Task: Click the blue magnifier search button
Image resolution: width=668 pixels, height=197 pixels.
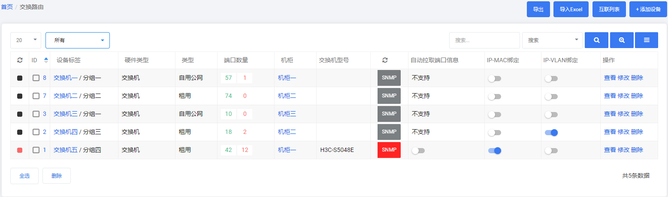Action: [x=596, y=40]
